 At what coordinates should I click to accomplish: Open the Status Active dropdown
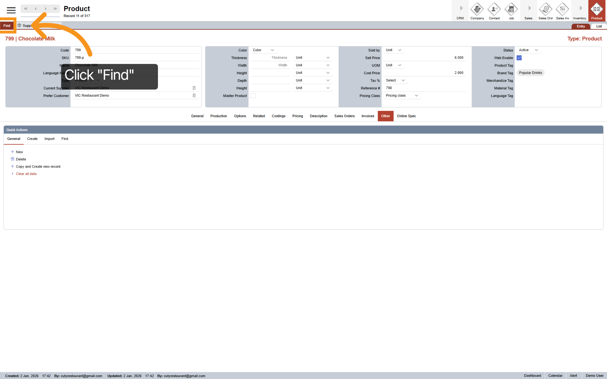(528, 50)
